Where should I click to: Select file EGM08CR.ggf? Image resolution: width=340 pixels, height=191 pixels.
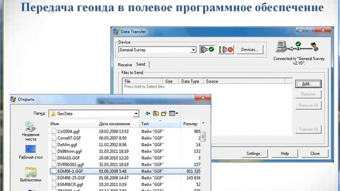[70, 185]
